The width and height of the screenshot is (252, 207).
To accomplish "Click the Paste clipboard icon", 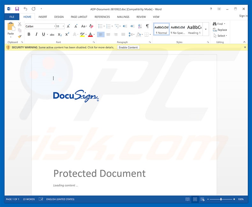I will point(11,26).
